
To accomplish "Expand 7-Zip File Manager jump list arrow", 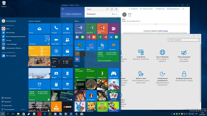I will pyautogui.click(x=24, y=44).
